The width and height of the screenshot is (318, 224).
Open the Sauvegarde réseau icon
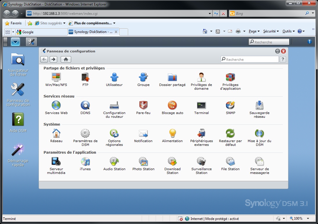point(259,105)
